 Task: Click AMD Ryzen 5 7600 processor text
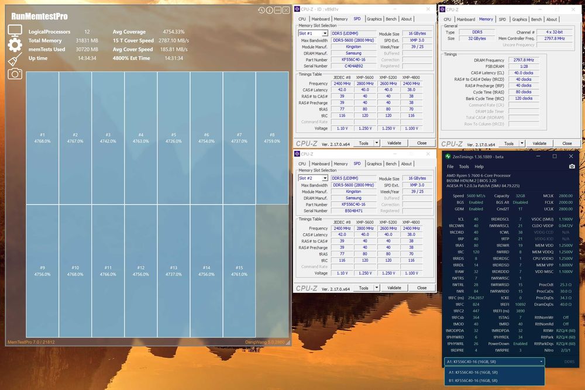click(479, 175)
